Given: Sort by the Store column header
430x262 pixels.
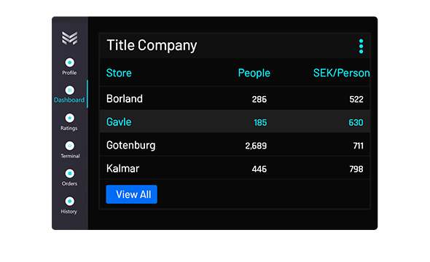Looking at the screenshot, I should click(119, 73).
